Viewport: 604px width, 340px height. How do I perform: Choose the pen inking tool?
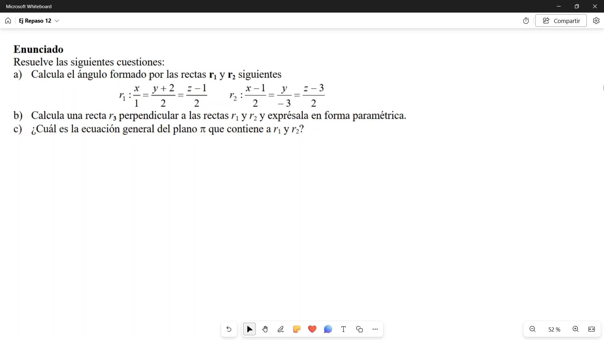pyautogui.click(x=281, y=329)
